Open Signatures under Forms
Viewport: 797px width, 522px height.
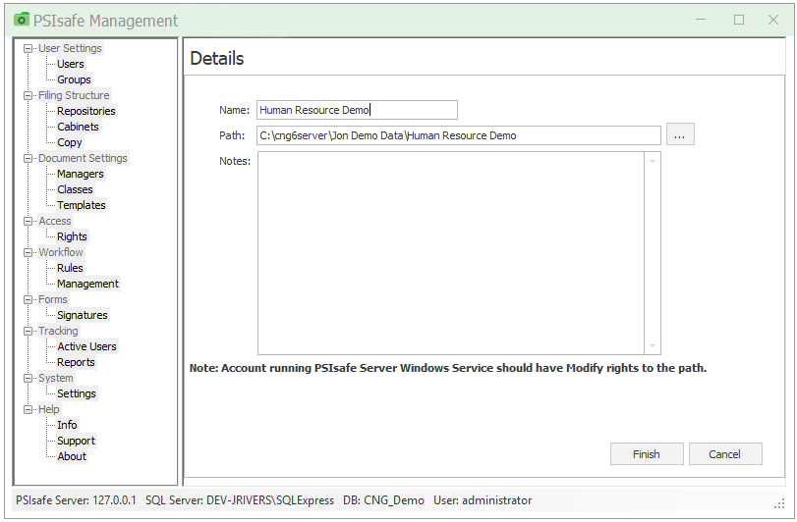(83, 316)
